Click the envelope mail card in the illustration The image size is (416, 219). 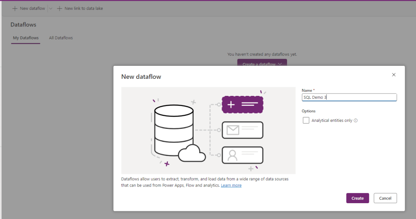click(x=242, y=130)
